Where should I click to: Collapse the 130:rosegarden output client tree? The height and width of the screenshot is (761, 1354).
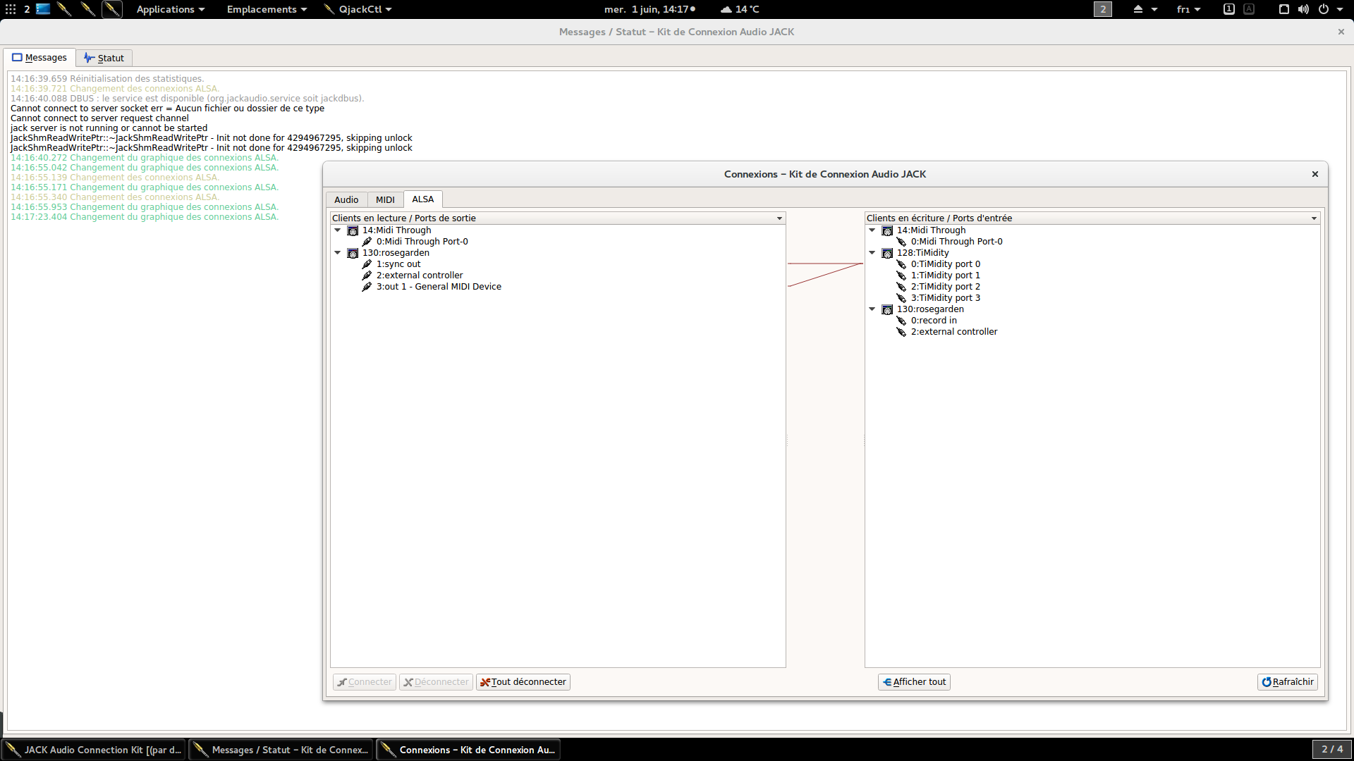(338, 252)
